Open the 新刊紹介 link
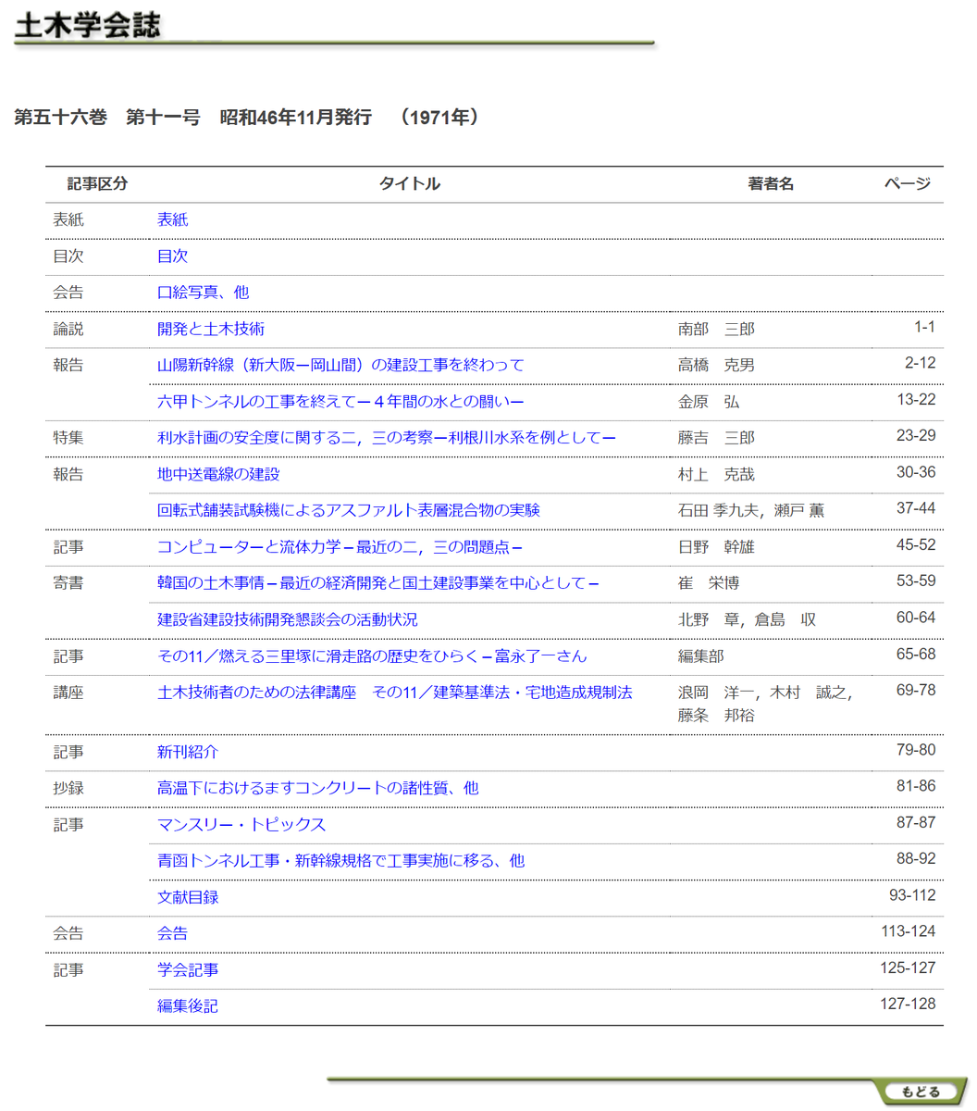This screenshot has width=977, height=1111. point(188,752)
